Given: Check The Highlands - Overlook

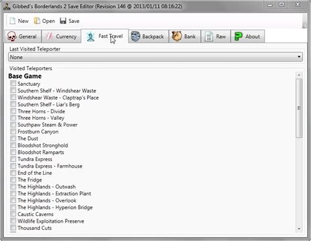Looking at the screenshot, I should tap(13, 200).
